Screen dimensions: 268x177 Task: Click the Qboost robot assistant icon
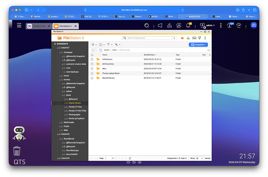point(19,134)
